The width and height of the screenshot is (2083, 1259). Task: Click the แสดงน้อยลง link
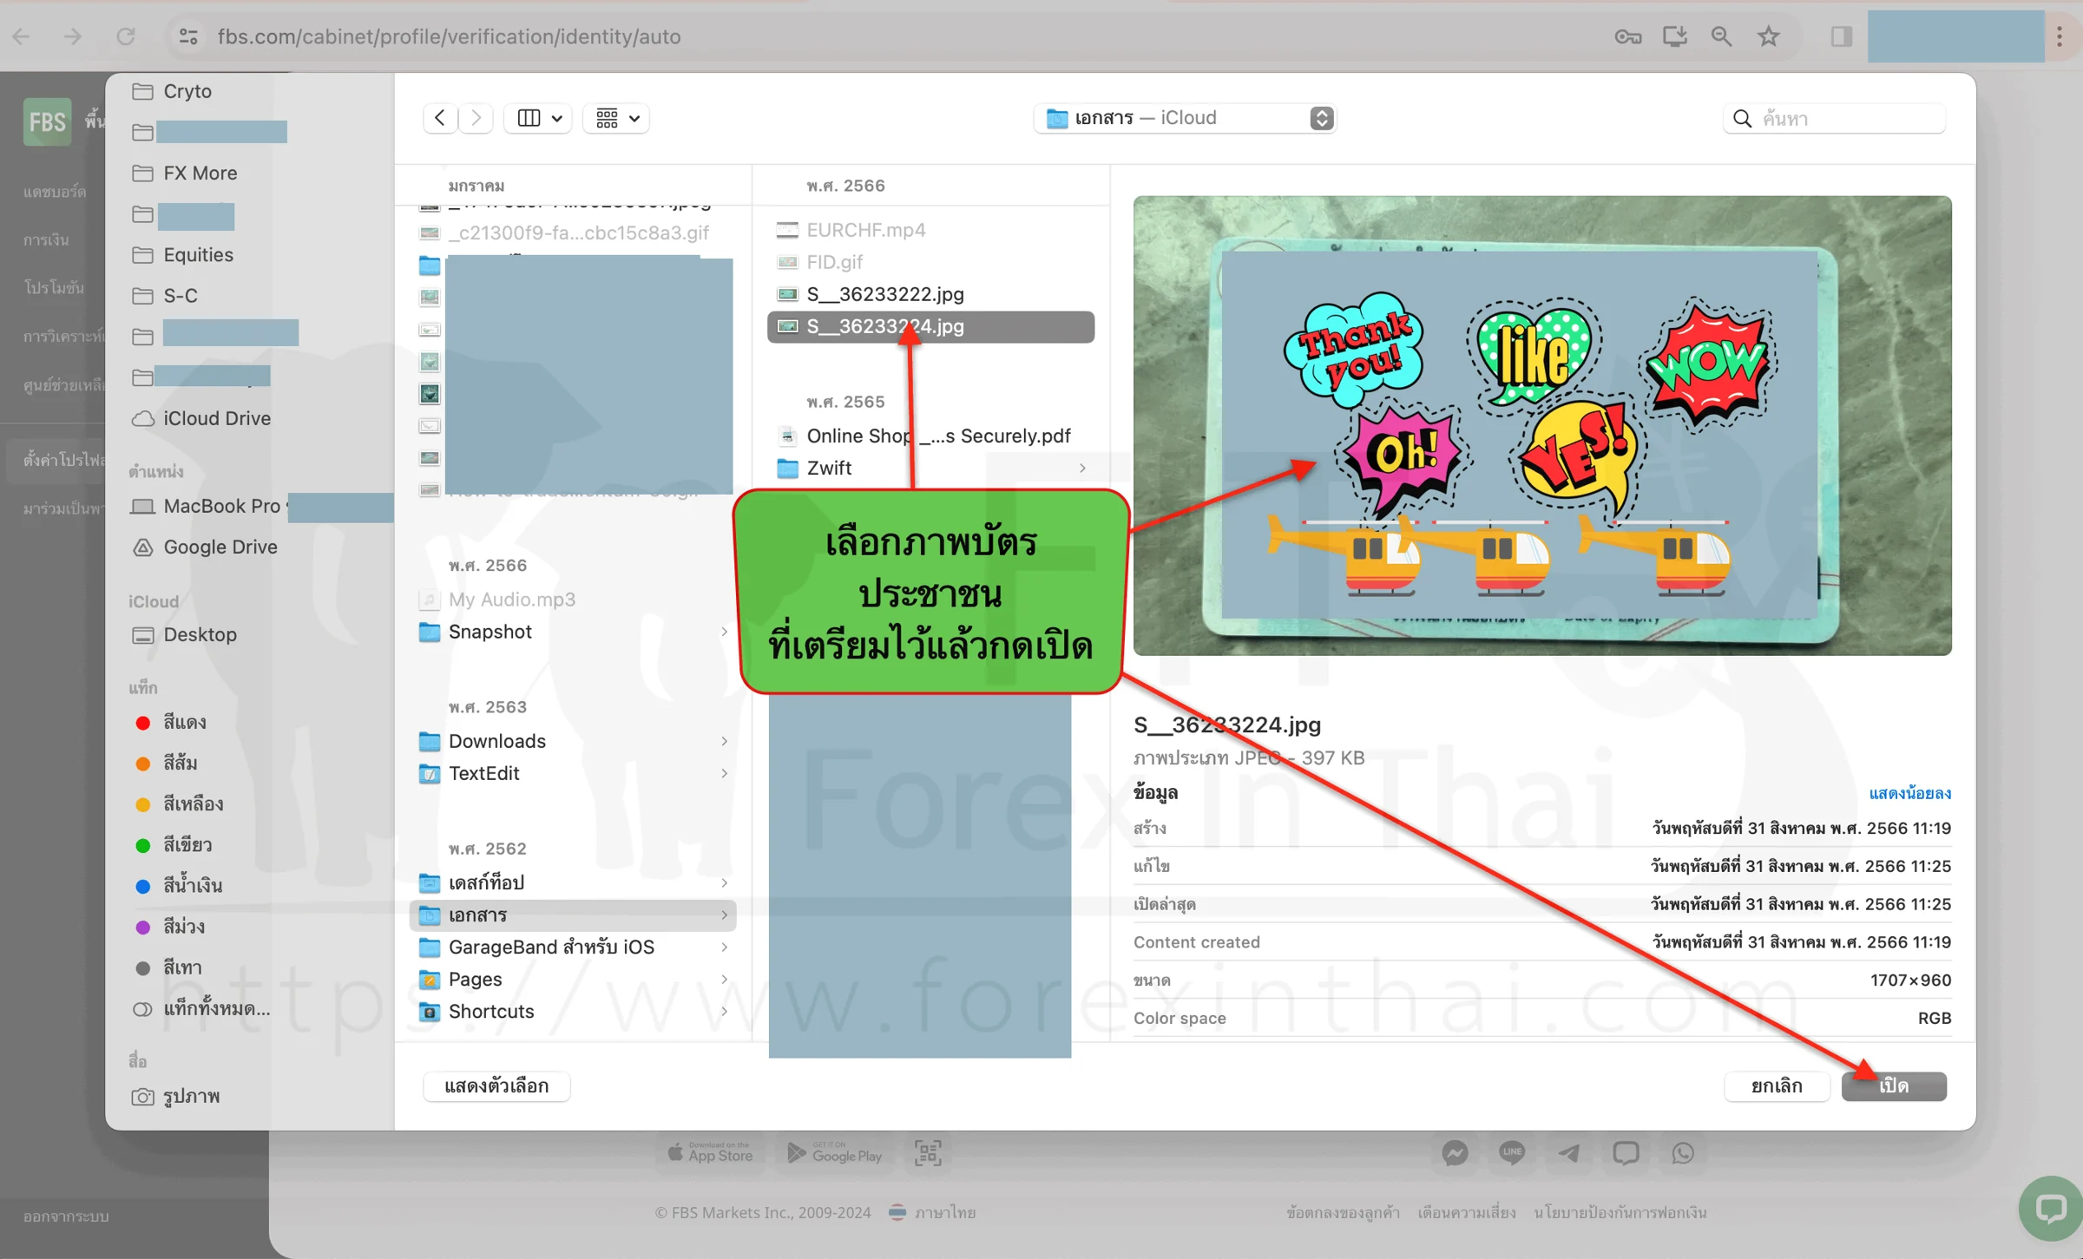1909,793
